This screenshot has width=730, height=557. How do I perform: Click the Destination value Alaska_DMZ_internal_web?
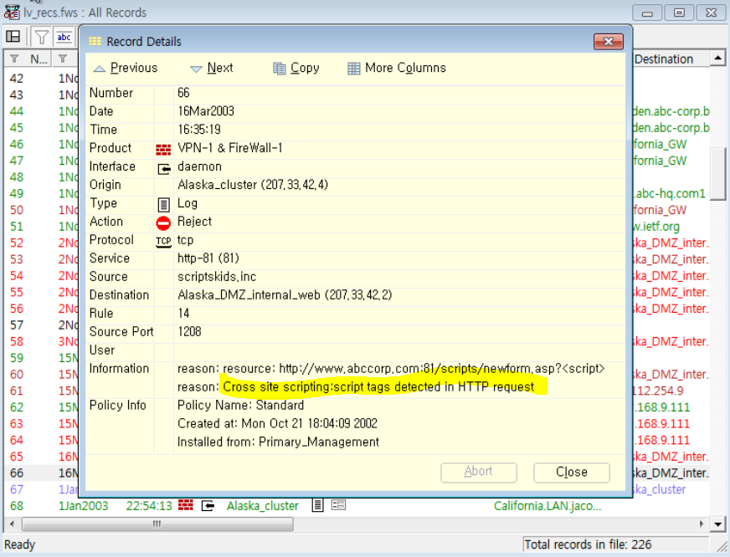click(285, 295)
